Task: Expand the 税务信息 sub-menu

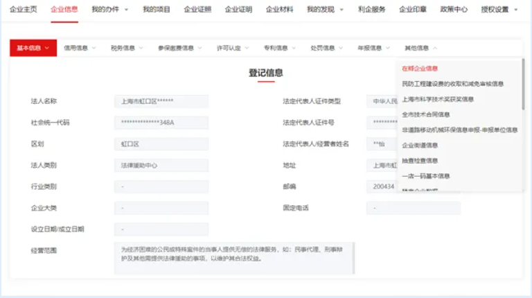Action: [127, 48]
